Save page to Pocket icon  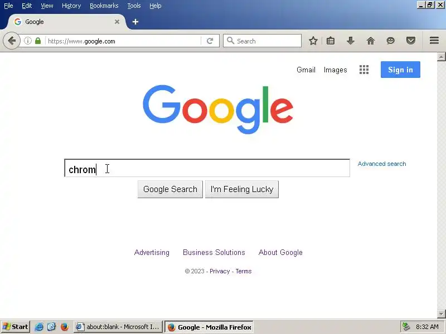(411, 41)
